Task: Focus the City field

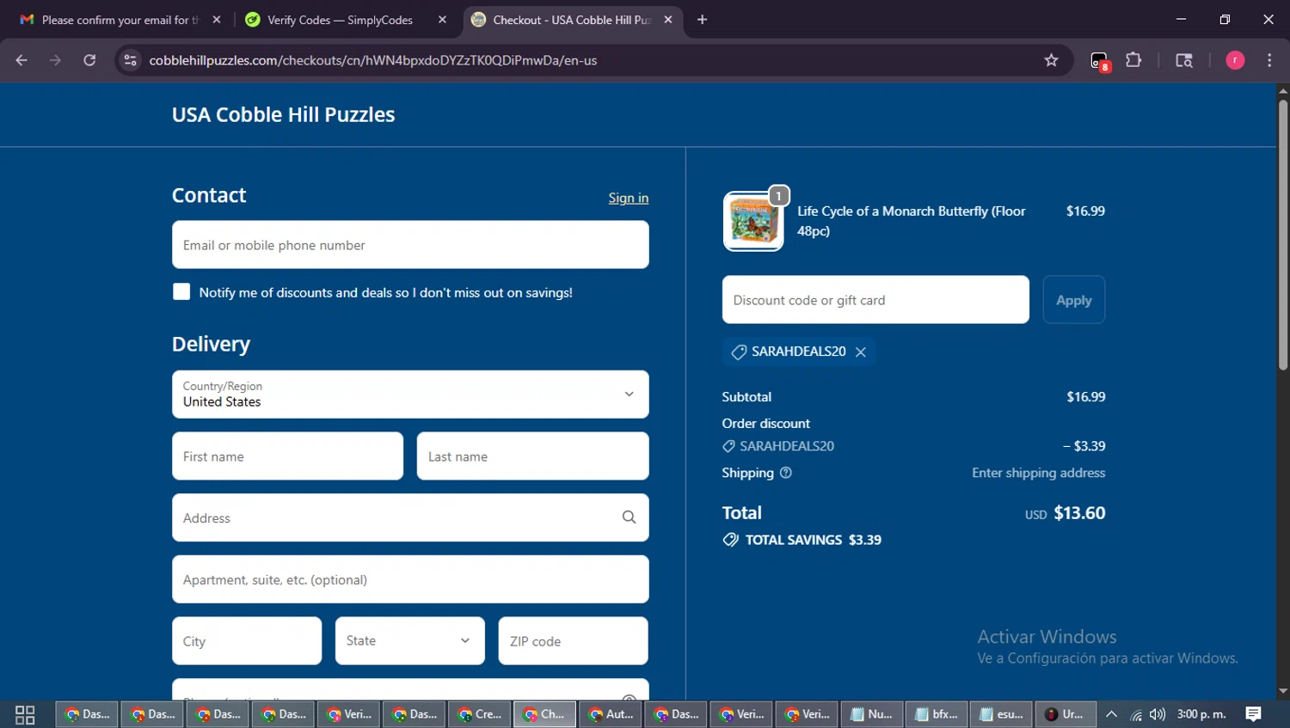Action: tap(247, 641)
